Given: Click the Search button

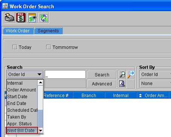Looking at the screenshot, I should click(102, 75).
